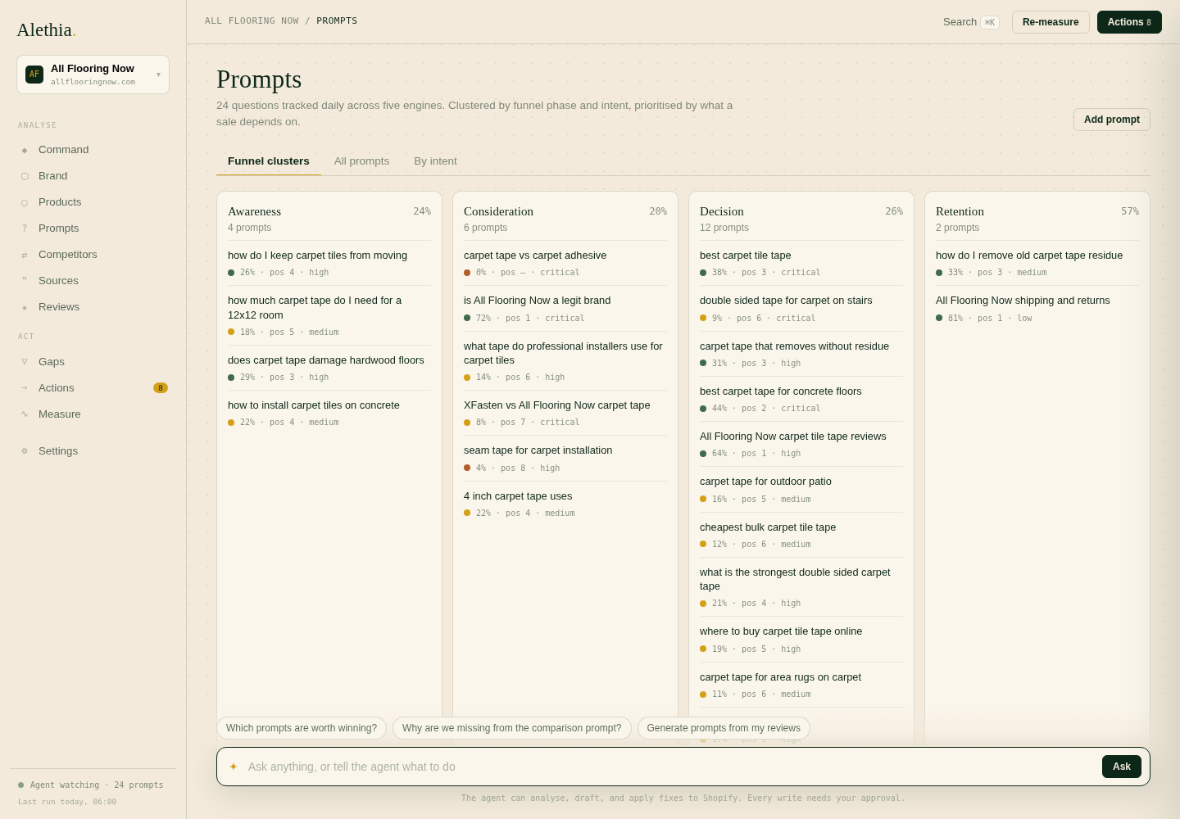This screenshot has height=819, width=1180.
Task: Click the Reviews star icon
Action: coord(25,307)
